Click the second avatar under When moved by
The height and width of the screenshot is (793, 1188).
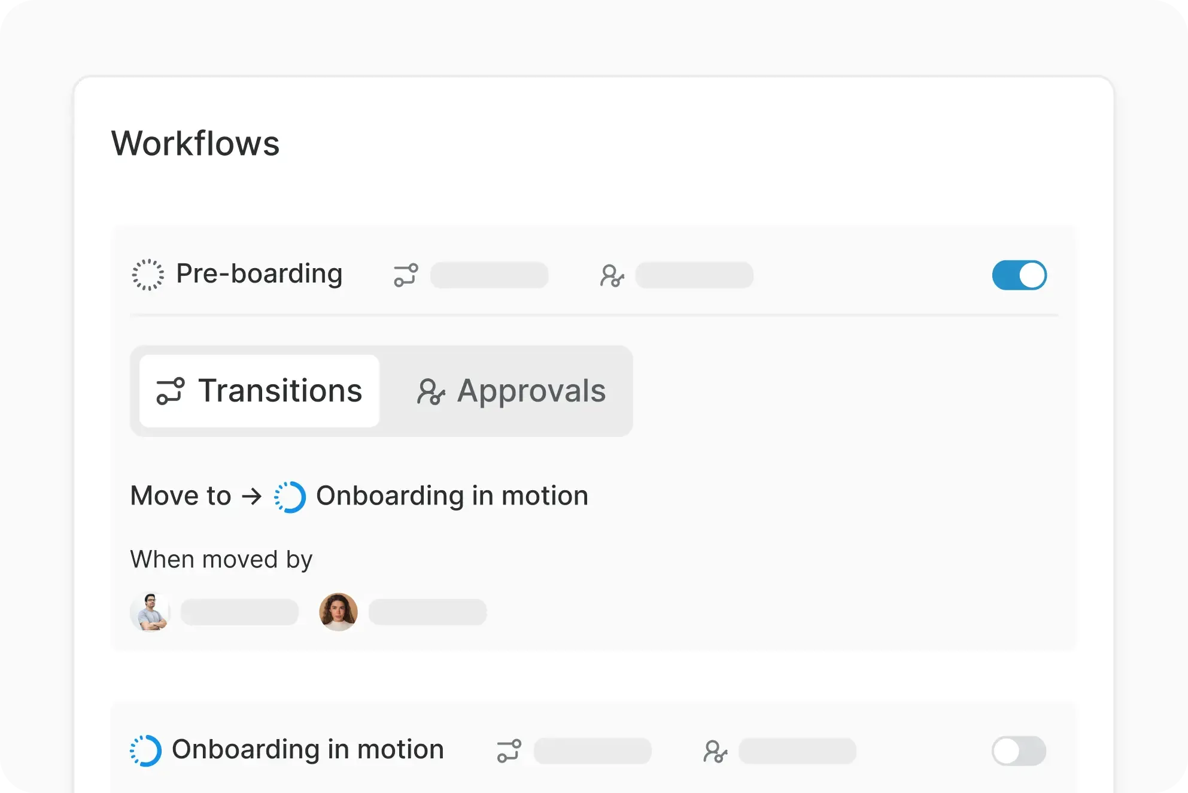tap(338, 612)
